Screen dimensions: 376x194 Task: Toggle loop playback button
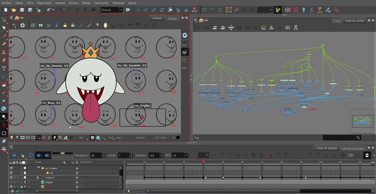pos(31,155)
